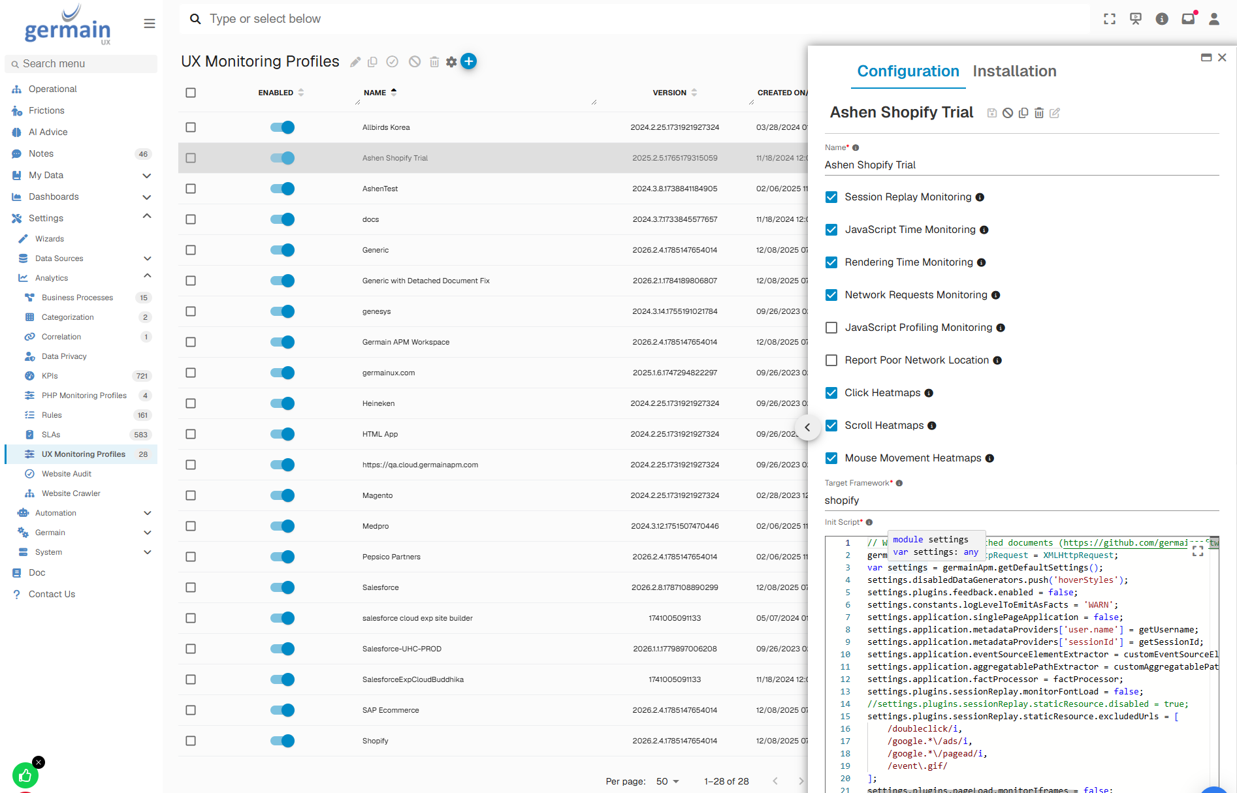
Task: Click the Type or select below search bar
Action: click(634, 19)
